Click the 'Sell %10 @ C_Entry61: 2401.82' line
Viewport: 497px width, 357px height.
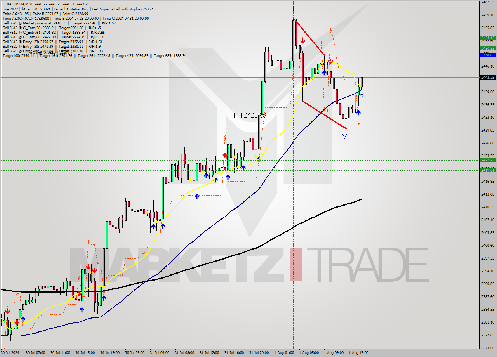53,33
